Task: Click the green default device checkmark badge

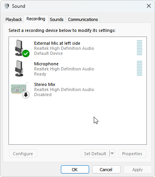Action: click(26, 53)
